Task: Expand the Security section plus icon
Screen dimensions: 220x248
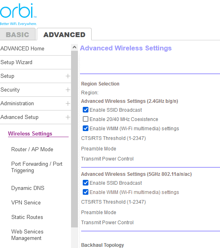Action: [x=68, y=90]
